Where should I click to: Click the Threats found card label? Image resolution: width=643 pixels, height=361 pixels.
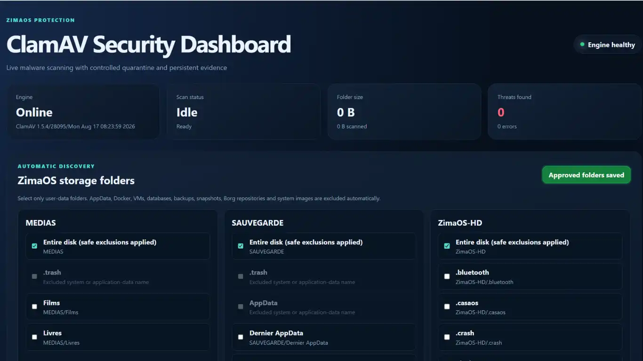tap(514, 97)
